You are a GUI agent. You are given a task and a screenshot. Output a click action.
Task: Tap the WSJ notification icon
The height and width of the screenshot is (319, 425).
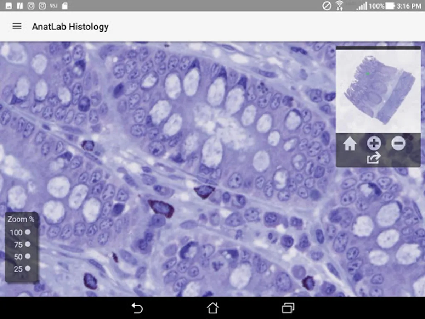click(53, 6)
